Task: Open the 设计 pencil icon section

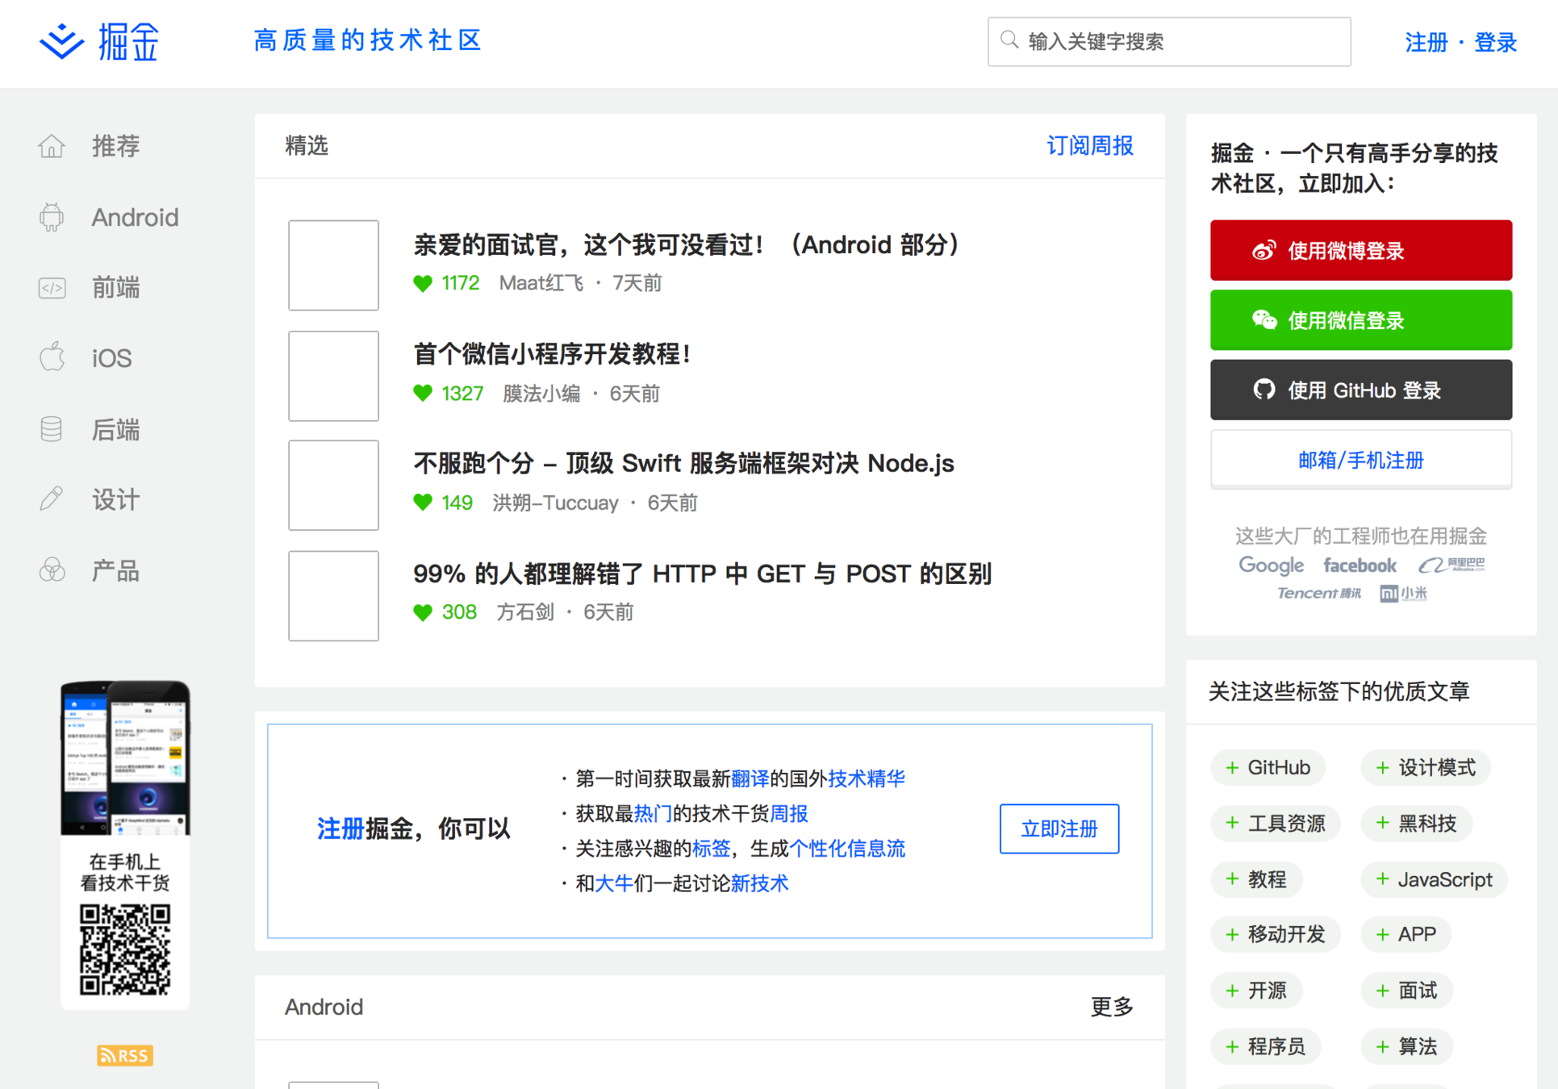Action: [52, 499]
